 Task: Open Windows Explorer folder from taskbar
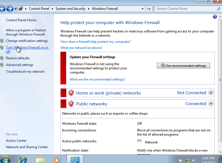tap(40, 160)
